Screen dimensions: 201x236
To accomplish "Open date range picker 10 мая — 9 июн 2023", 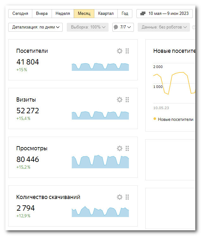I will point(165,14).
